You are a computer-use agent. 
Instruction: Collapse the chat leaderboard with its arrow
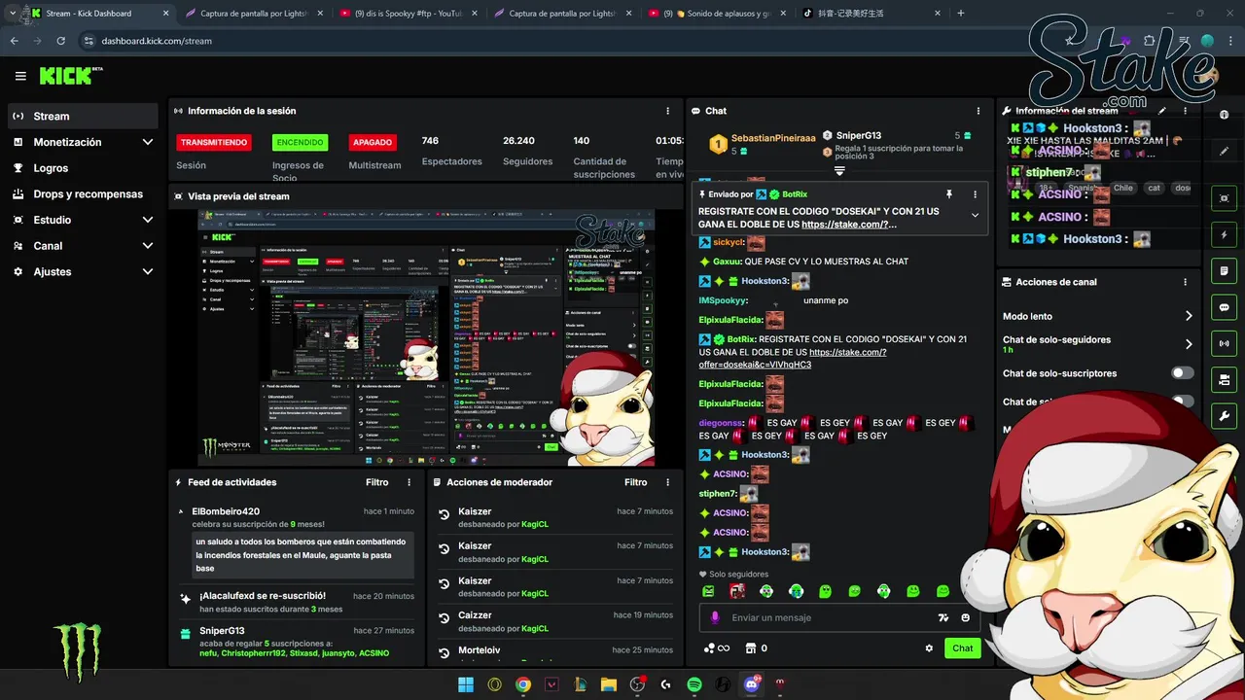(x=839, y=171)
